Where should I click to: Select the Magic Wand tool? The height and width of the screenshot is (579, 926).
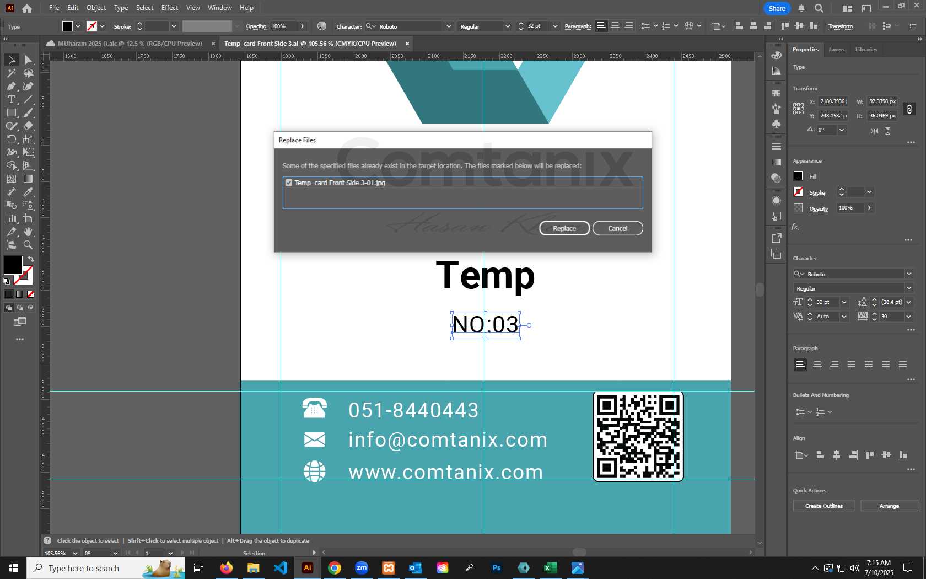(11, 73)
